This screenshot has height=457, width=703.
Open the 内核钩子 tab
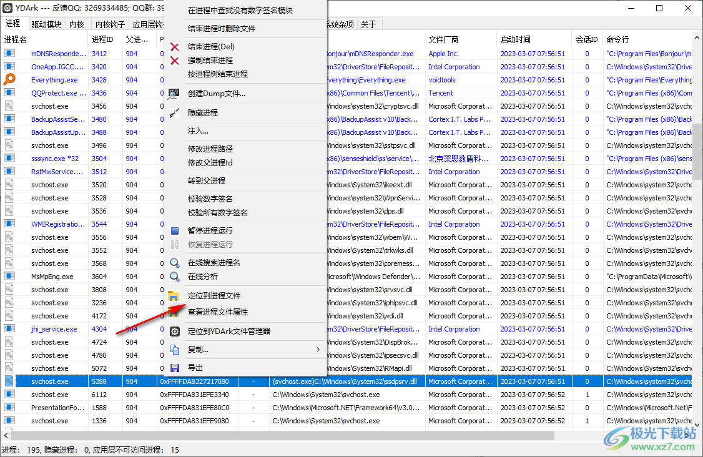[x=111, y=25]
